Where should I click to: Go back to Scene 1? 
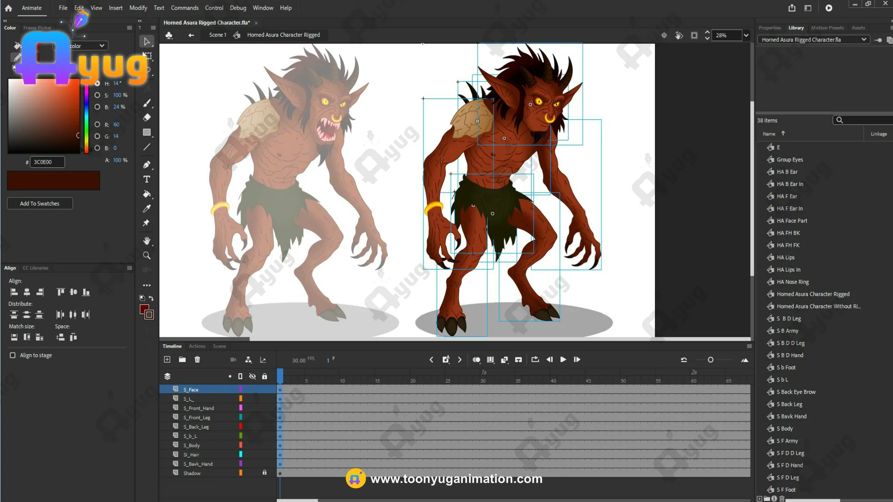pyautogui.click(x=217, y=35)
